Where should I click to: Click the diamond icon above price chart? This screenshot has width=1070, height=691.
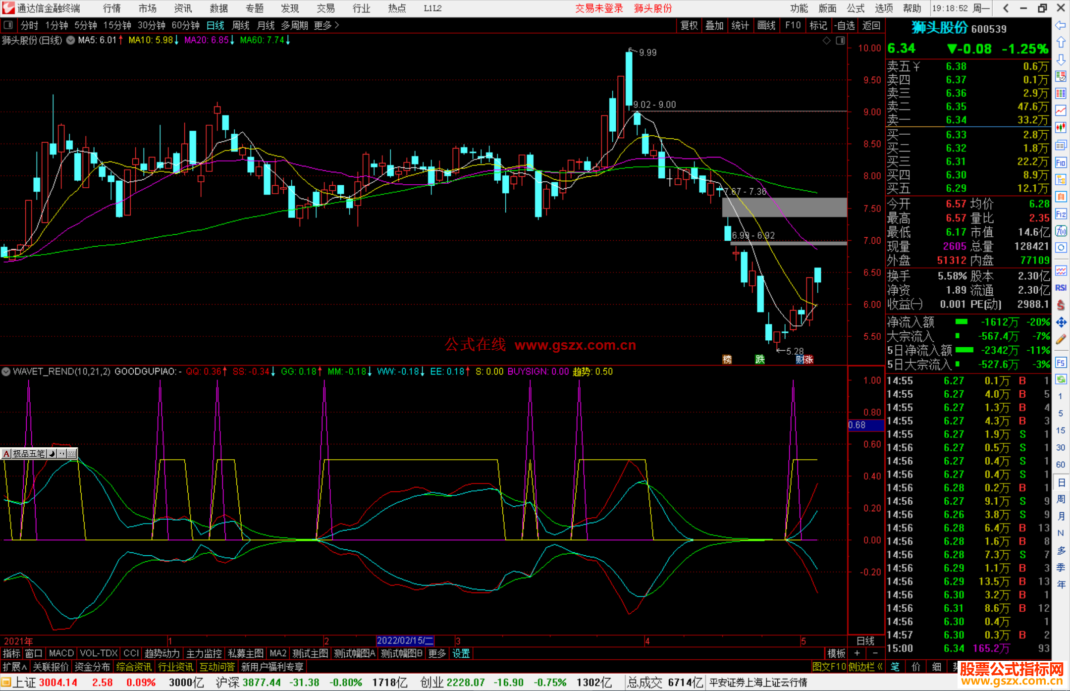coord(826,41)
